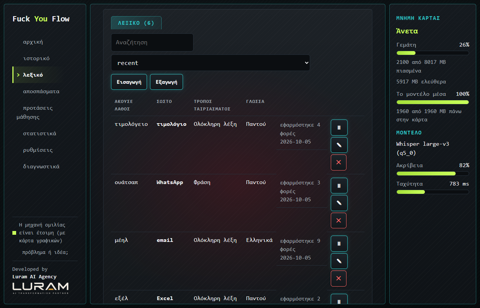This screenshot has width=480, height=308.
Task: Edit the τιμολόγιο entry with the pencil
Action: 339,145
